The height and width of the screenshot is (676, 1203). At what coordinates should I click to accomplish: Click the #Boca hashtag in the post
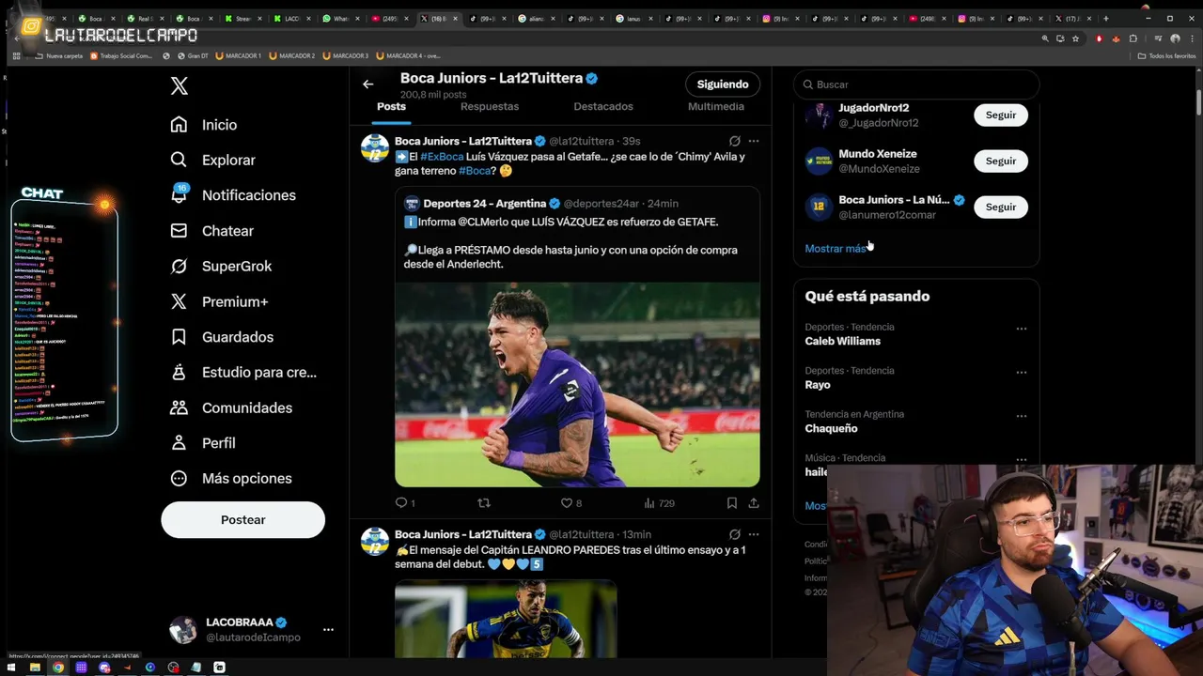point(475,171)
